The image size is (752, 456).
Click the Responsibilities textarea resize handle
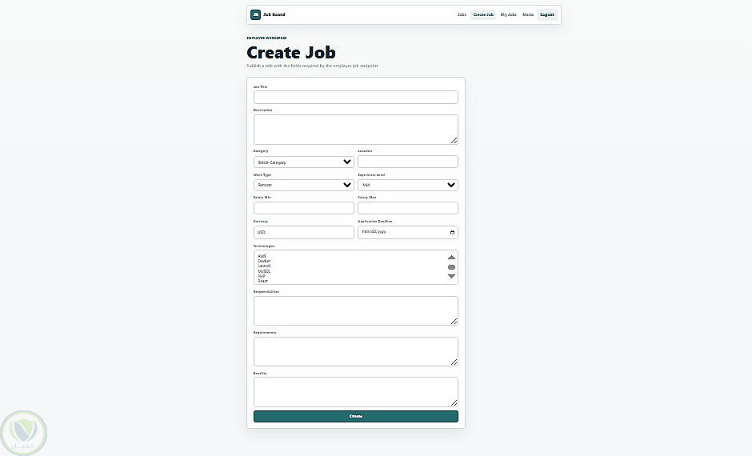(x=454, y=321)
